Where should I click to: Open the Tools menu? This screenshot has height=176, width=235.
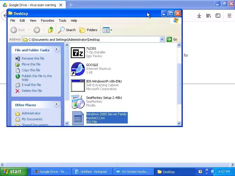[x=63, y=21]
